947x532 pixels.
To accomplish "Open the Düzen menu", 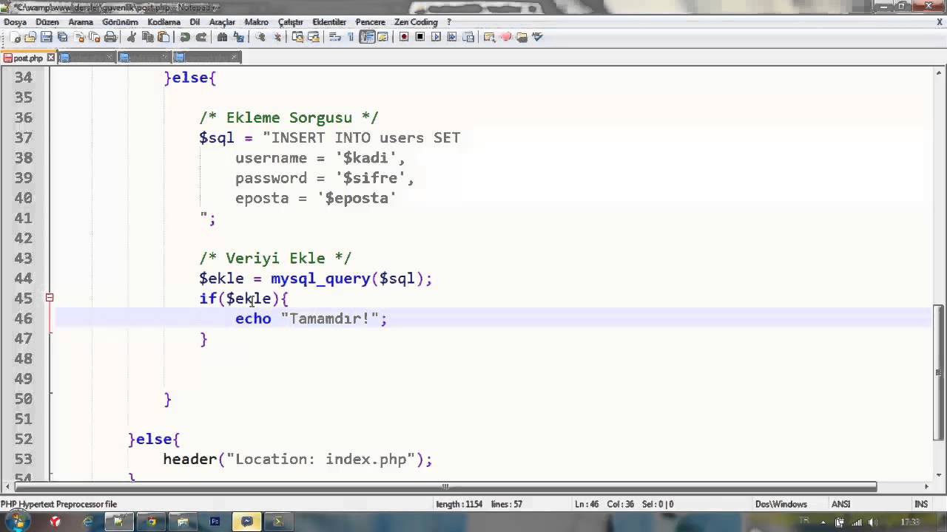I will click(x=47, y=22).
